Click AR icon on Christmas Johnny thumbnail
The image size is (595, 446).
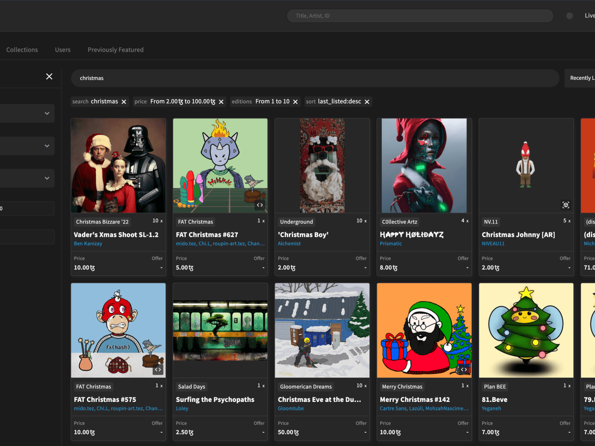(565, 205)
